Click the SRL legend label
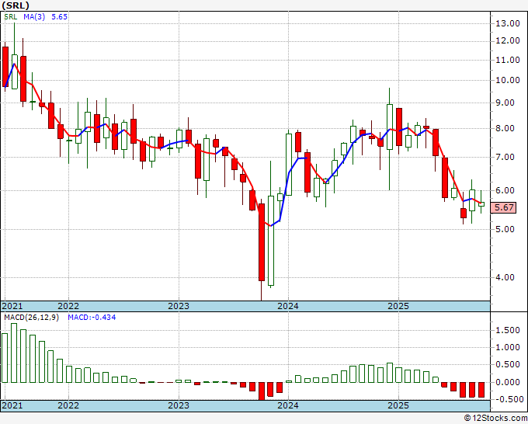 coord(10,17)
